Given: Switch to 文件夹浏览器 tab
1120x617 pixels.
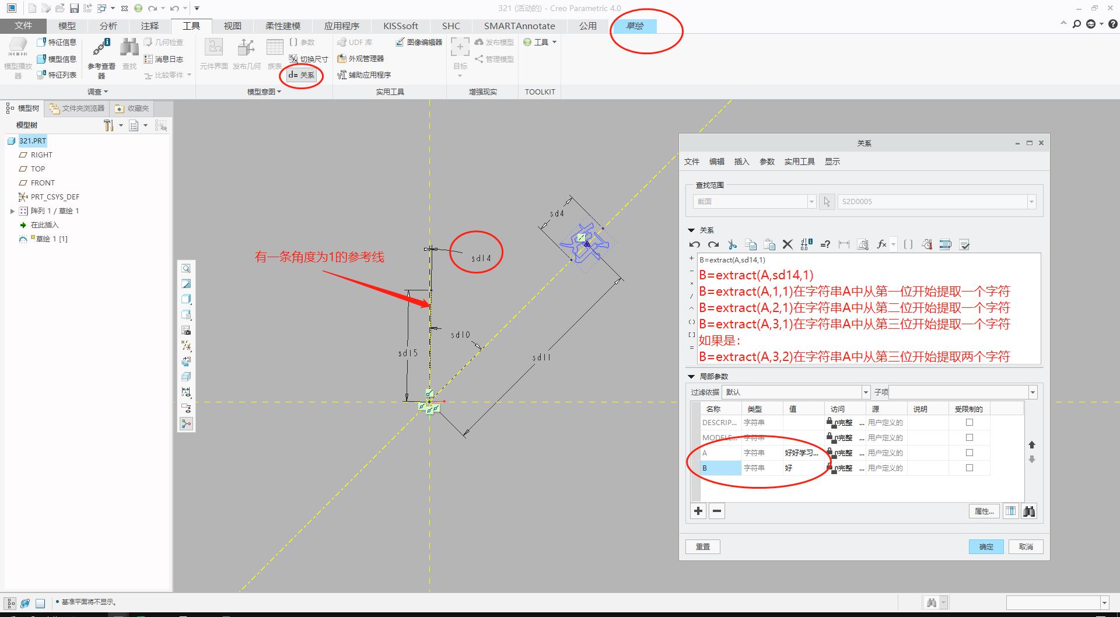Looking at the screenshot, I should (x=78, y=108).
